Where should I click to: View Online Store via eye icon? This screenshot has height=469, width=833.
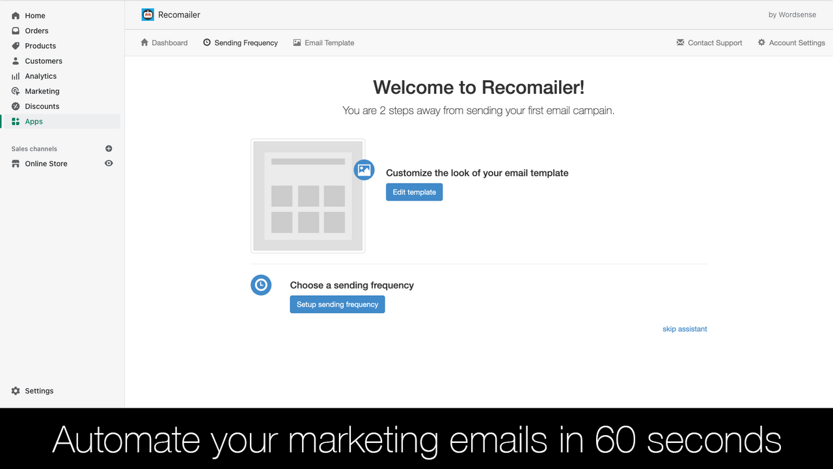pos(109,163)
